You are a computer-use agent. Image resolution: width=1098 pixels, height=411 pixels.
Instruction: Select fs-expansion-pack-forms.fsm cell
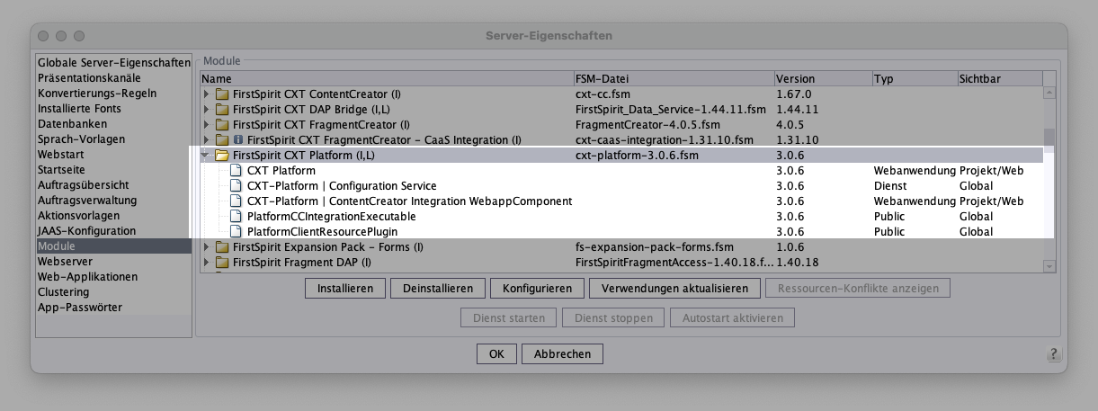pos(674,247)
